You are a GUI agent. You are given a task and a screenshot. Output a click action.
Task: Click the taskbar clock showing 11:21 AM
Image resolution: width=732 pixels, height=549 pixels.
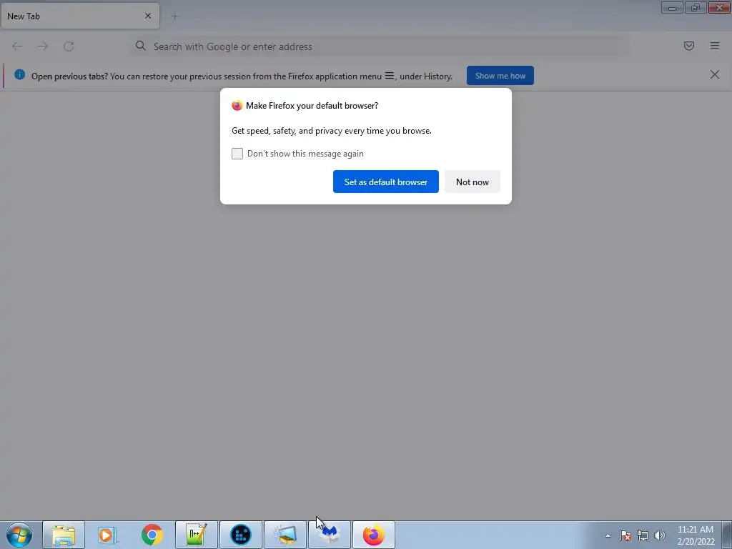pos(695,535)
